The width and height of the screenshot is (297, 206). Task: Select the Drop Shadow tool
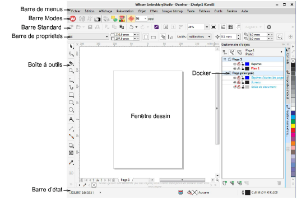[71, 146]
